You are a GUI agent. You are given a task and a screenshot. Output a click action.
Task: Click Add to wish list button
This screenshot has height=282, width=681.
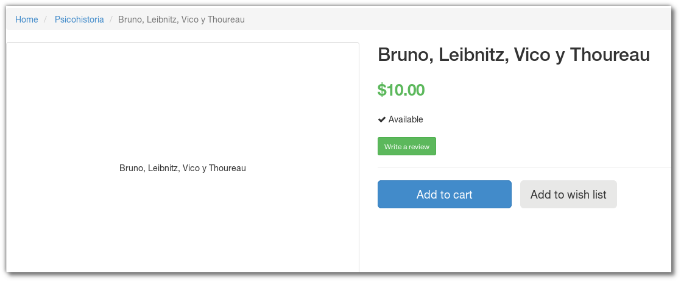click(568, 194)
